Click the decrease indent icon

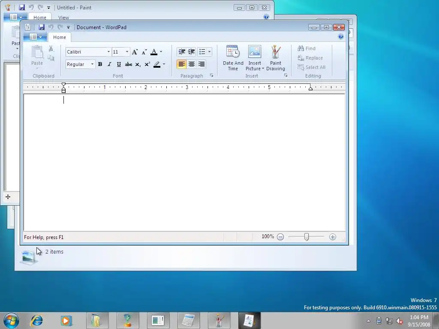click(x=182, y=51)
